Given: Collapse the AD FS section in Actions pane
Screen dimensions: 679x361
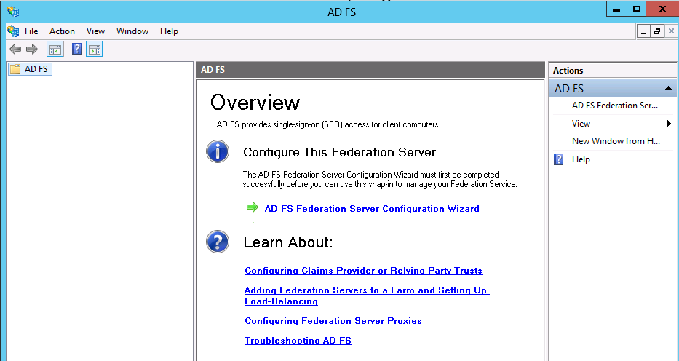Looking at the screenshot, I should point(668,88).
